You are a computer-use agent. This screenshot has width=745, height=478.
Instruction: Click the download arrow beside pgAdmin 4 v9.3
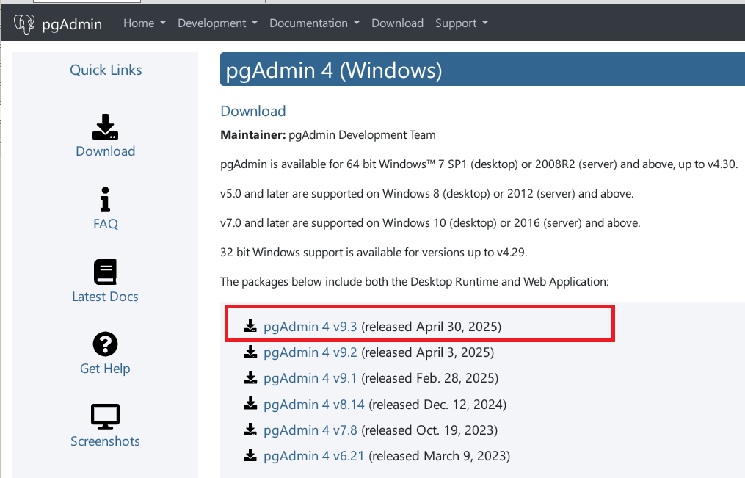(x=250, y=325)
